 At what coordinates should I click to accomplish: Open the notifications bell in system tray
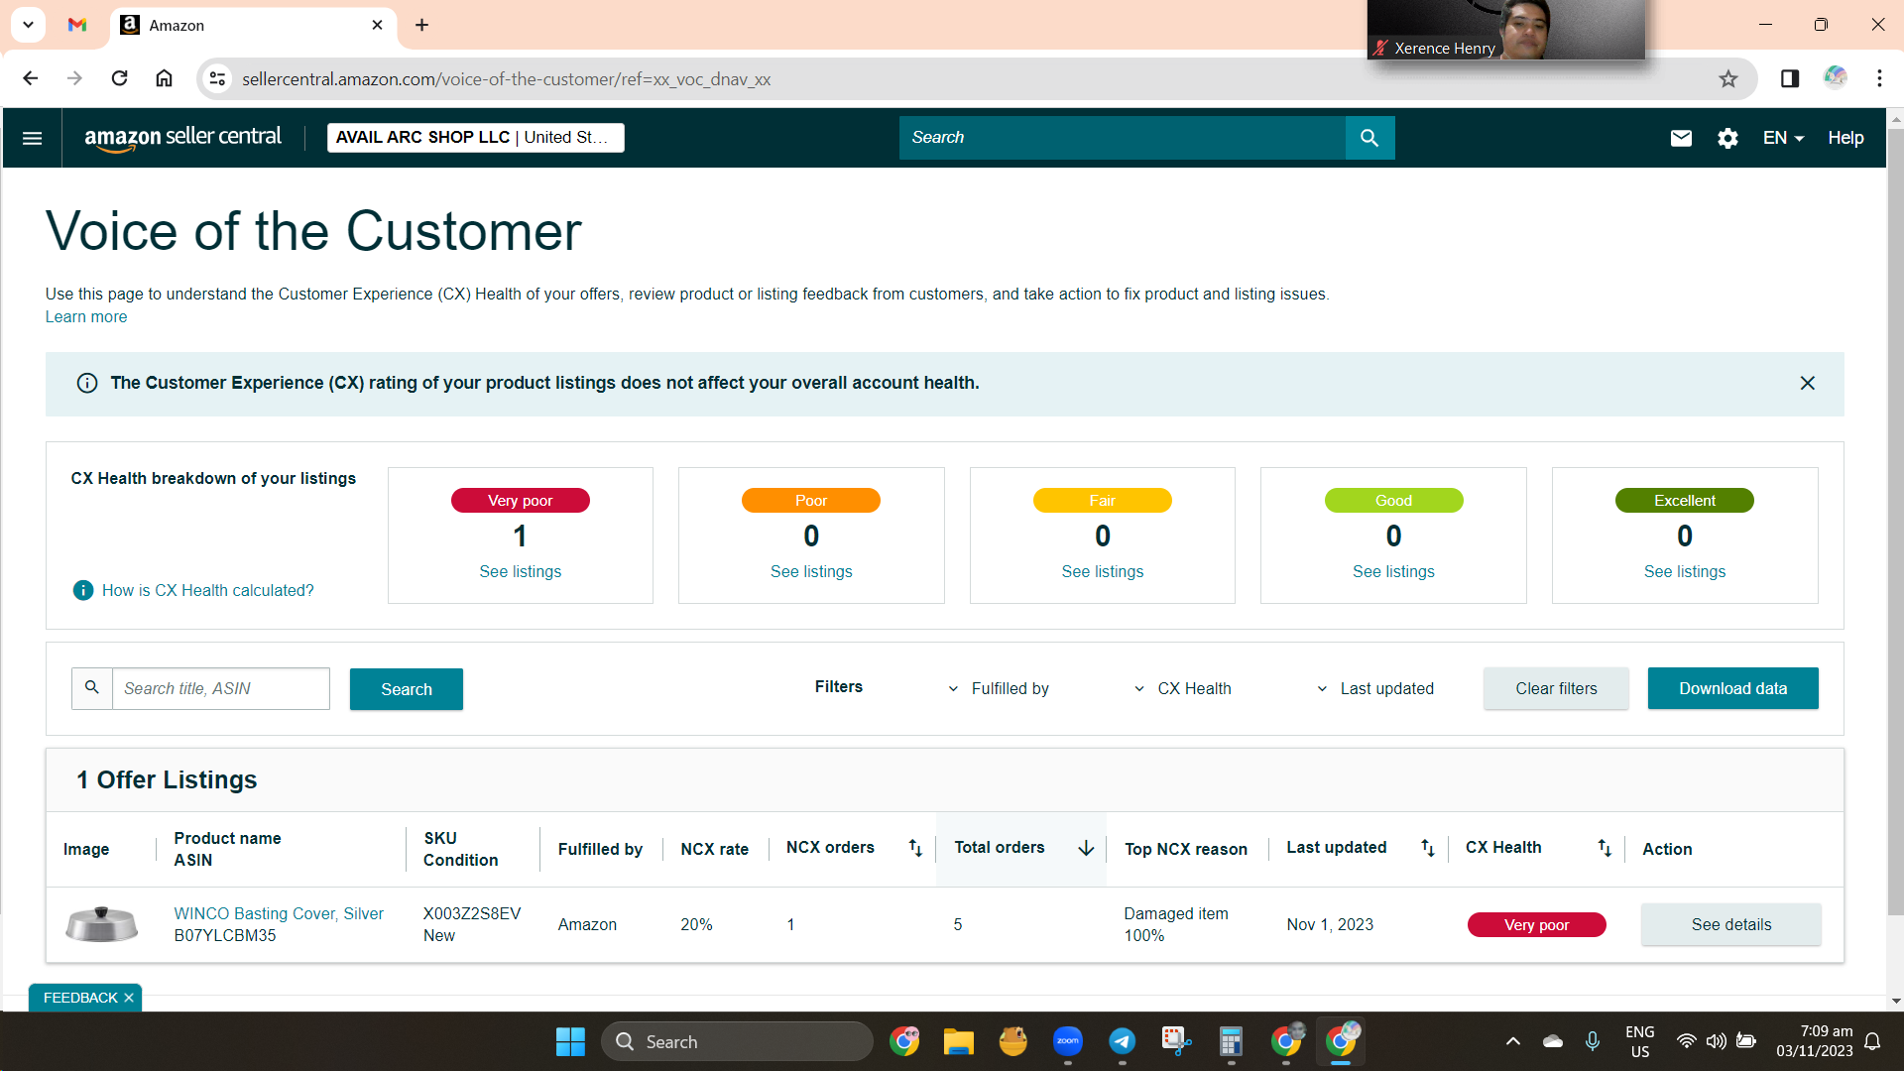click(x=1872, y=1041)
